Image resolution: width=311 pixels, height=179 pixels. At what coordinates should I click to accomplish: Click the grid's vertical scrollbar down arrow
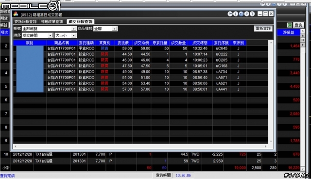click(x=271, y=141)
